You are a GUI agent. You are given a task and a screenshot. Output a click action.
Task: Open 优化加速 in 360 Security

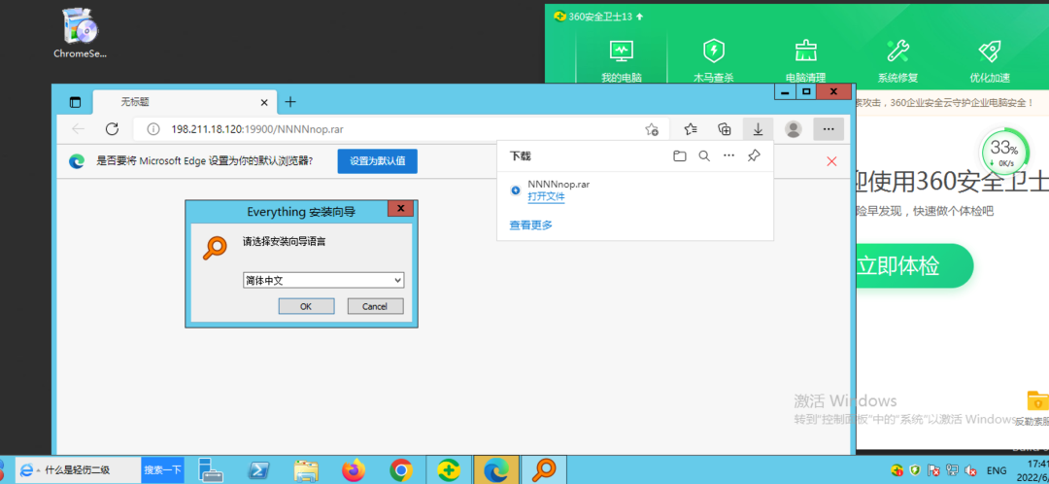coord(990,61)
